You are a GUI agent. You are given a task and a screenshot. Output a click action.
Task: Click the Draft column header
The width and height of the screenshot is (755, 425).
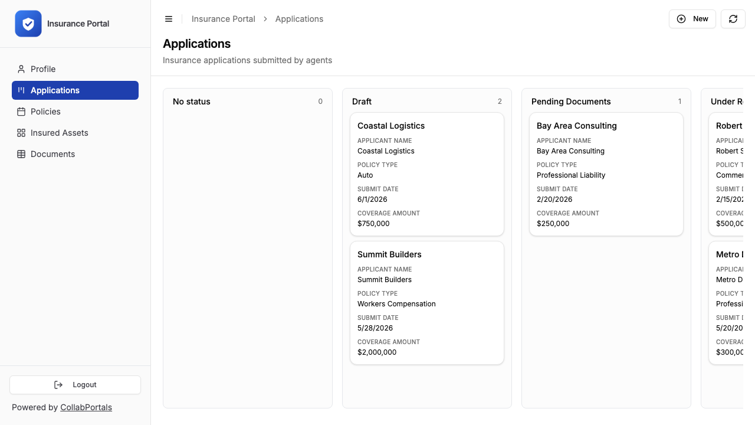[362, 102]
